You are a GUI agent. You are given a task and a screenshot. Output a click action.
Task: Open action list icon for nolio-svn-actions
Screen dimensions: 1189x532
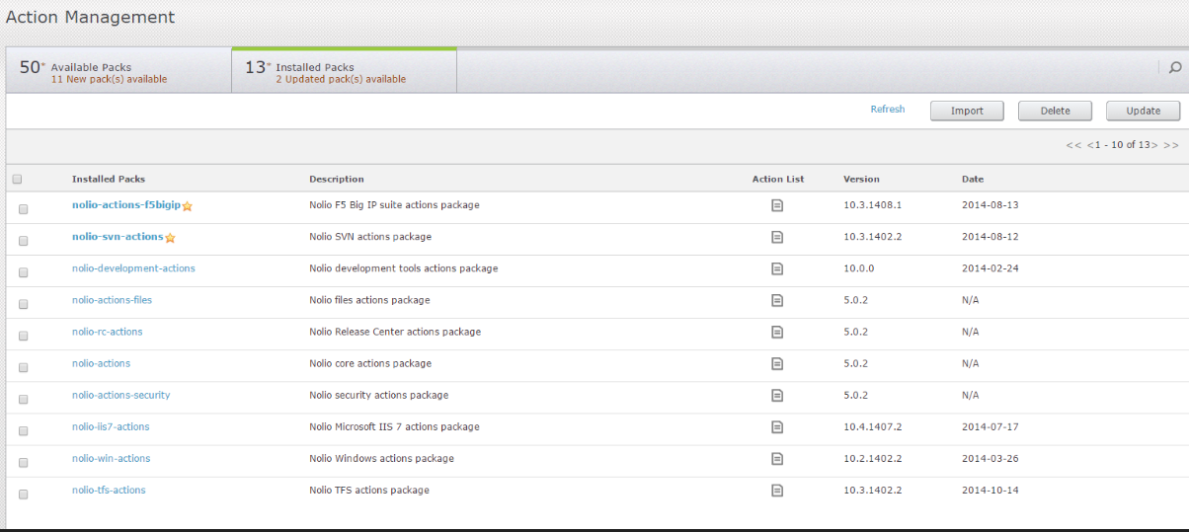(777, 237)
